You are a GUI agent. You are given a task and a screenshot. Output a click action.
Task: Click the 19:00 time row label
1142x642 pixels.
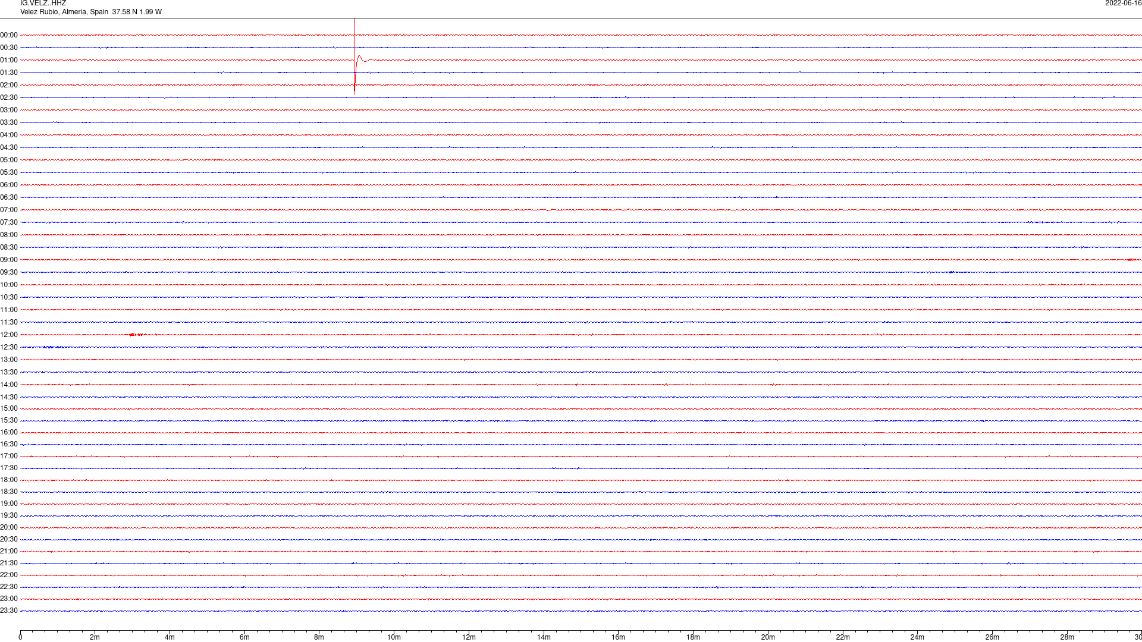(x=9, y=503)
